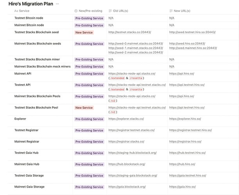Select the Mainnet Gaia Storage service cell

click(29, 187)
